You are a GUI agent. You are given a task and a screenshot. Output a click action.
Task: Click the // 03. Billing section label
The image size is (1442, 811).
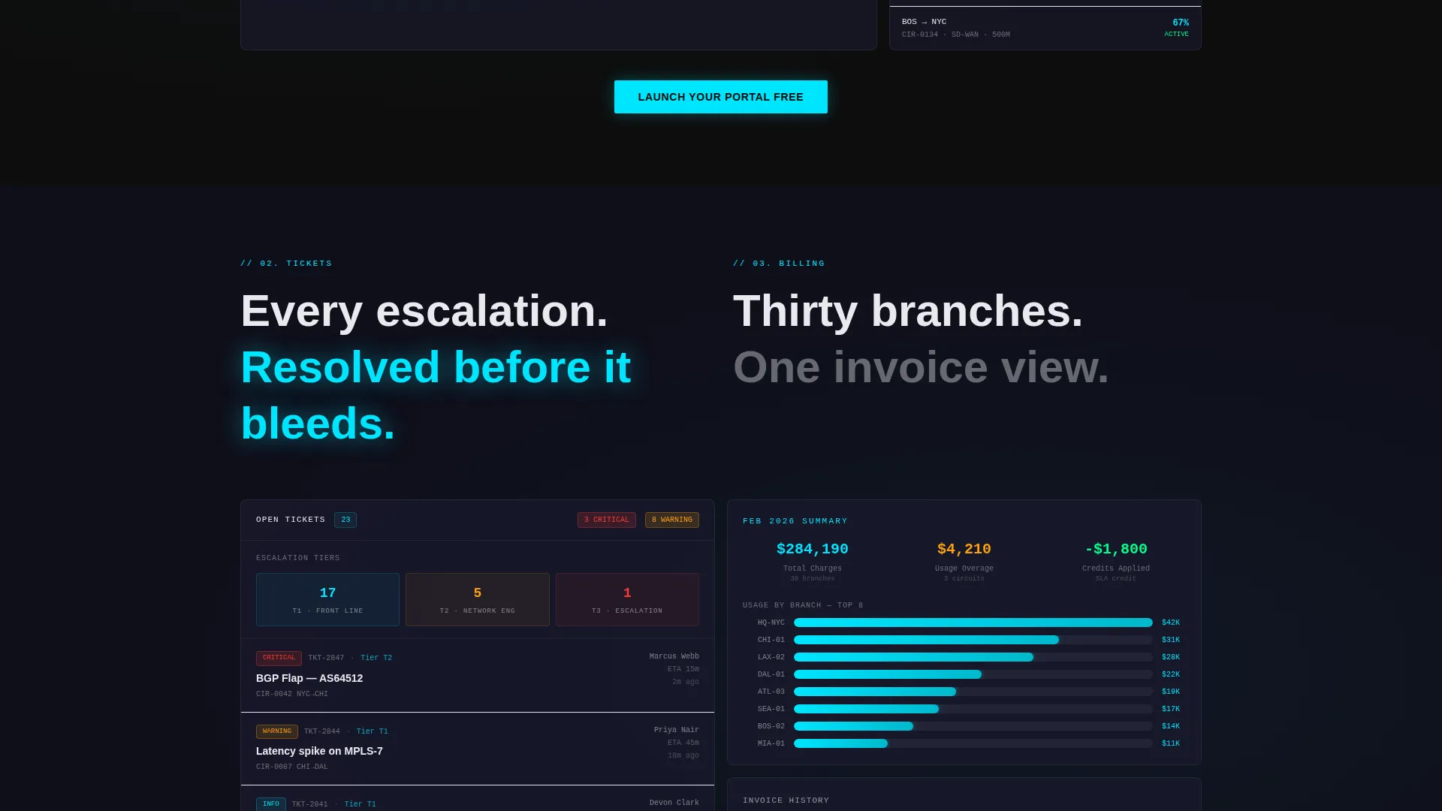(x=779, y=264)
